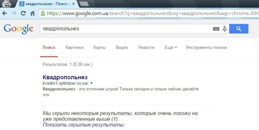Click the browser back arrow
This screenshot has width=259, height=130.
(5, 13)
